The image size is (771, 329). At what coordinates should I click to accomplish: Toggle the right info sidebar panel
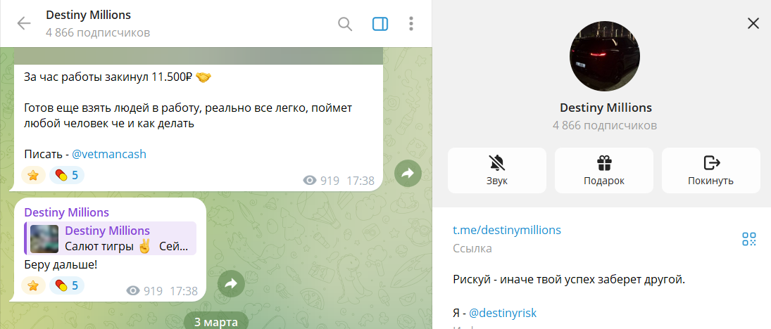(380, 24)
